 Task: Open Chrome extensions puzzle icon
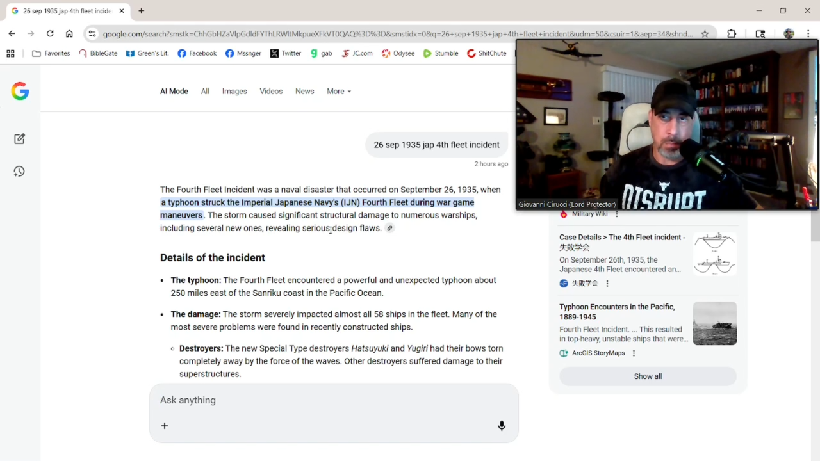732,34
